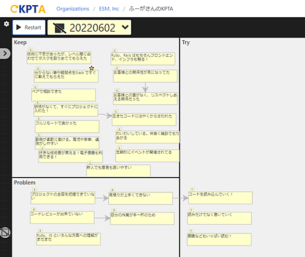Click K tag above 勤務が柔軟に働ける card
Viewport: 305px width, 257px height.
pos(39,135)
